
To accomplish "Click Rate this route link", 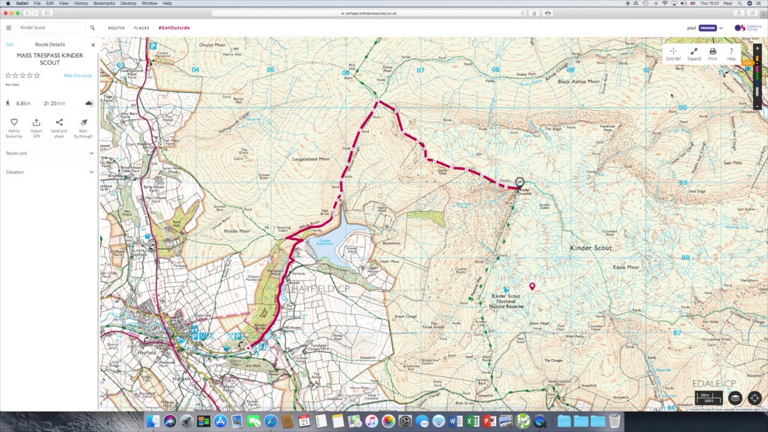I will click(x=78, y=76).
